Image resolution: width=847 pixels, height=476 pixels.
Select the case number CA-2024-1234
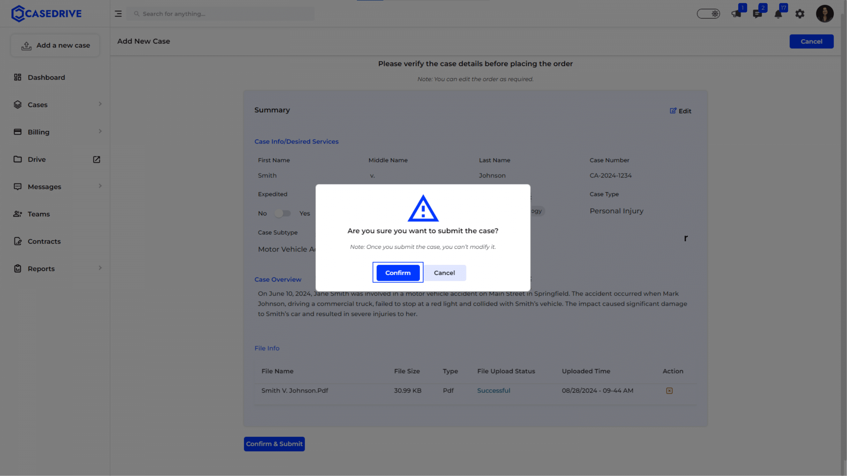(611, 175)
